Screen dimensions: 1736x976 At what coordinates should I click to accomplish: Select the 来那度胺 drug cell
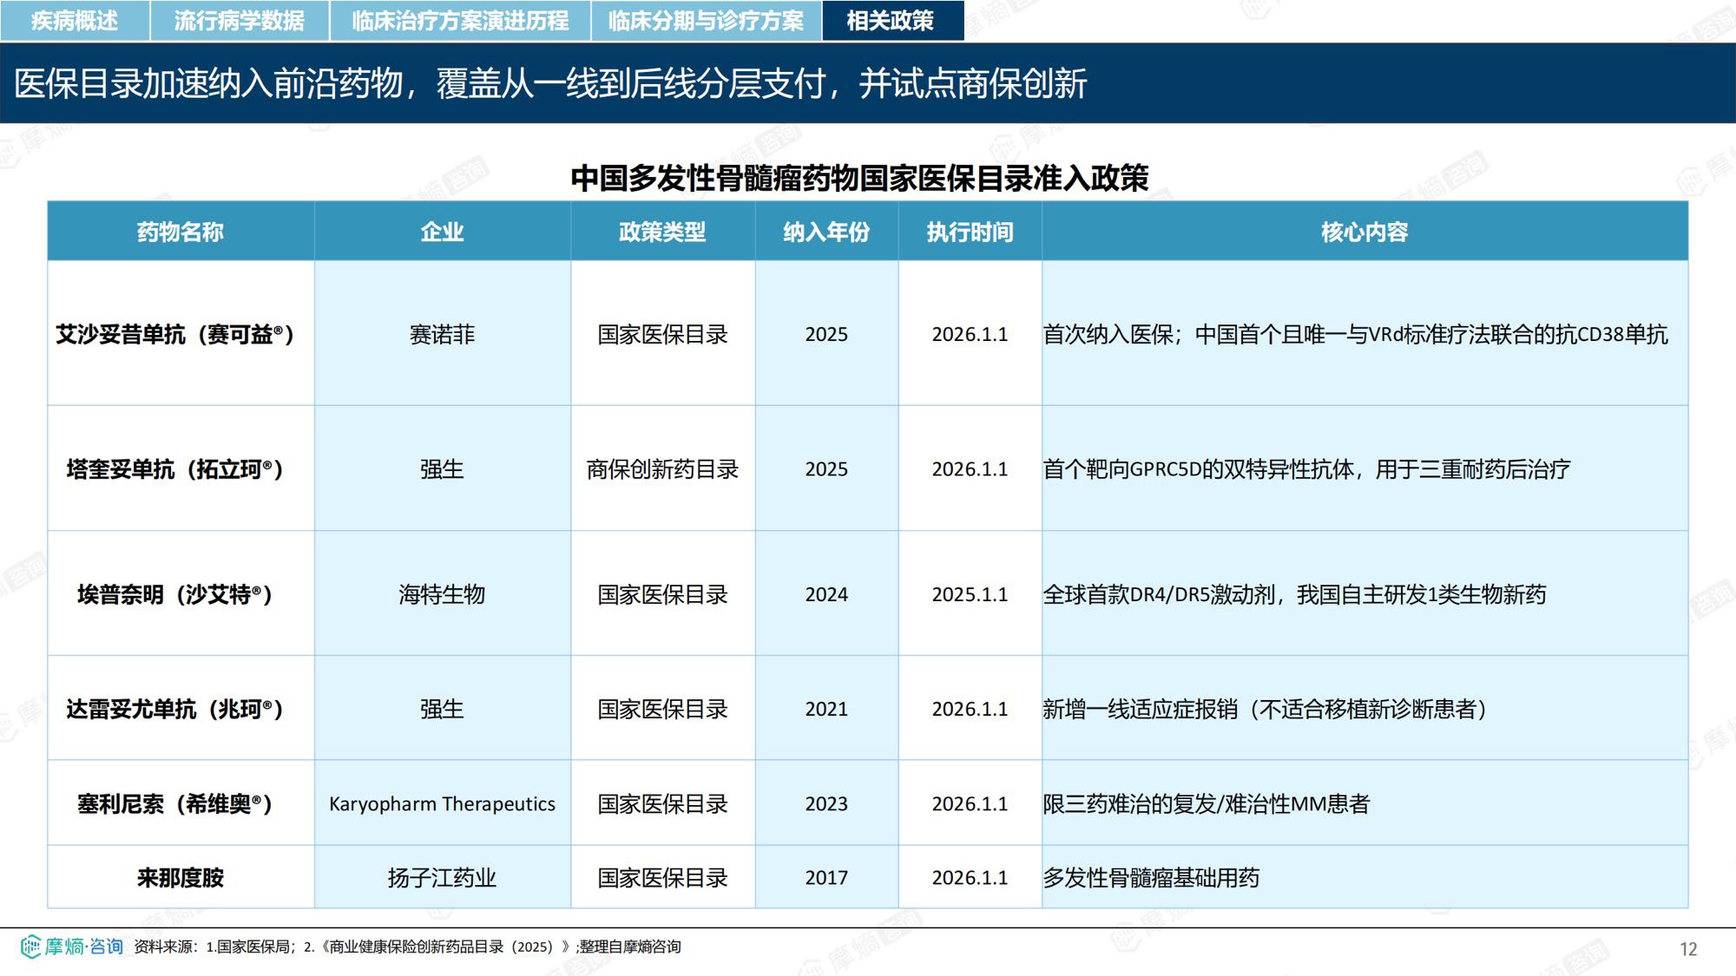pos(181,878)
